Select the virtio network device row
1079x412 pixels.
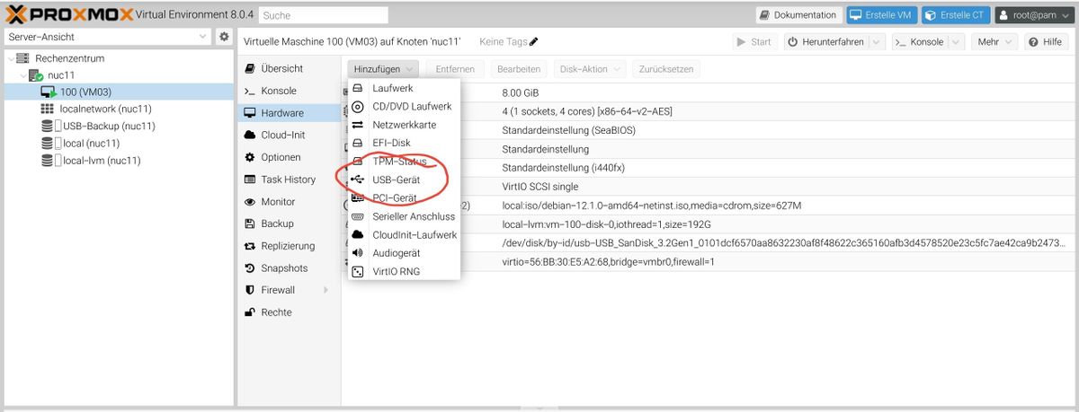click(x=710, y=262)
